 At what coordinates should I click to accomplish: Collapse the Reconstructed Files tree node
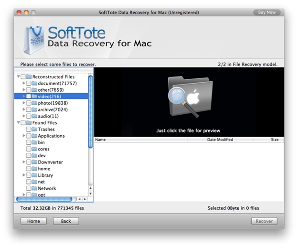coord(19,76)
